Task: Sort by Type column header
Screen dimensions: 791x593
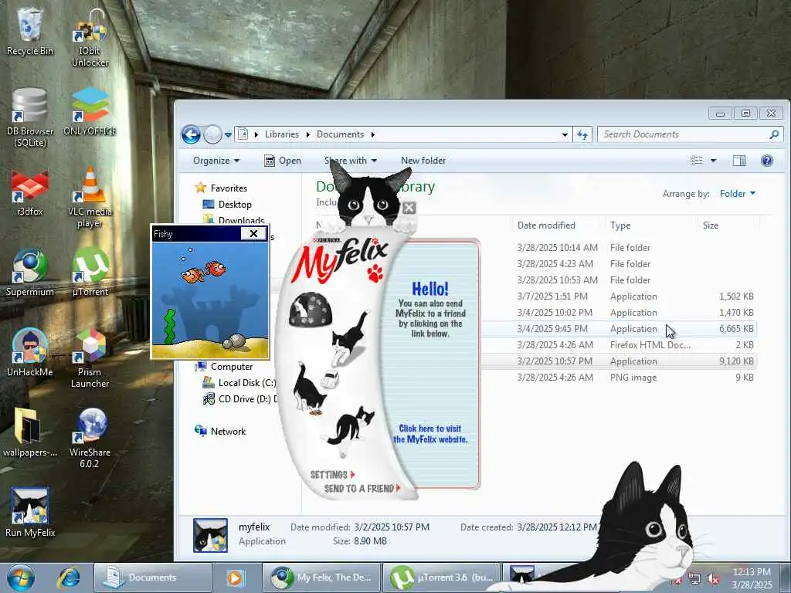Action: tap(620, 225)
